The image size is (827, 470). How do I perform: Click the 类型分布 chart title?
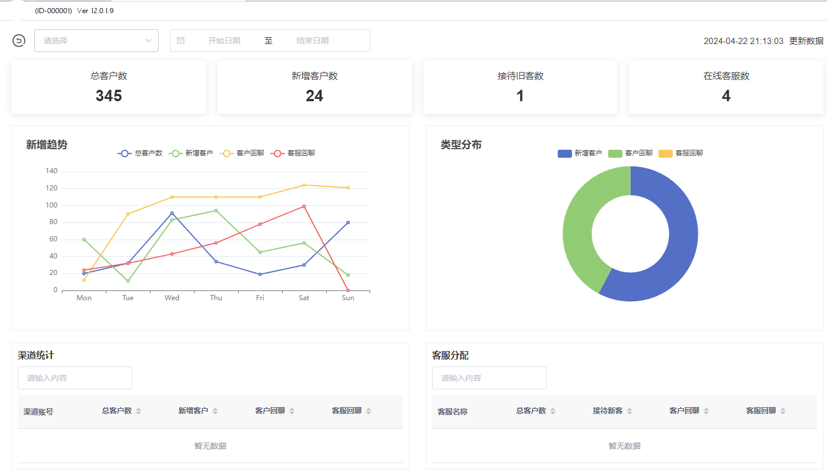pyautogui.click(x=461, y=145)
